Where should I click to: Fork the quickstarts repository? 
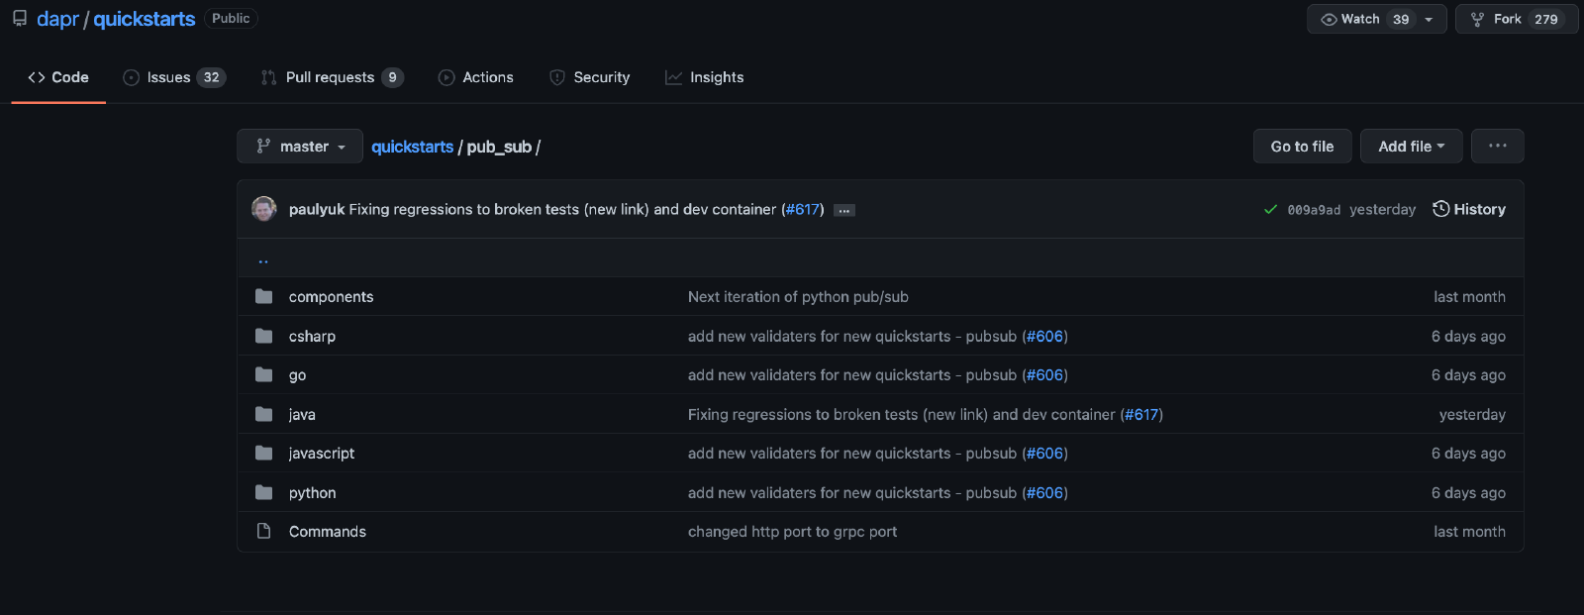pos(1517,19)
